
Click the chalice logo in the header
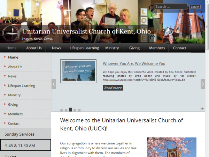11,33
